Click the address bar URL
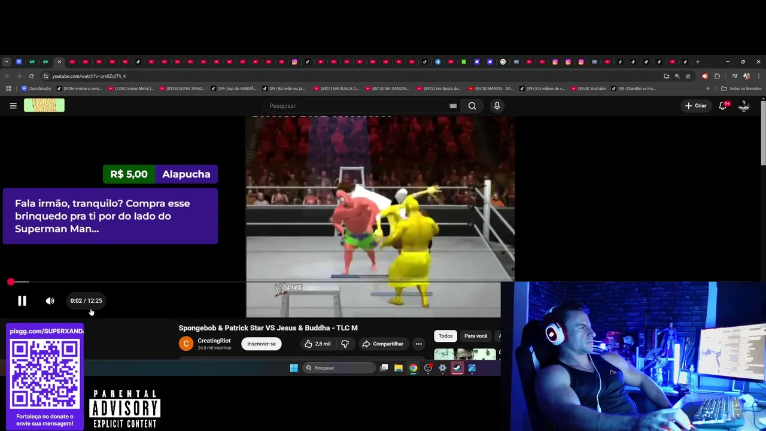766x431 pixels. pyautogui.click(x=89, y=76)
